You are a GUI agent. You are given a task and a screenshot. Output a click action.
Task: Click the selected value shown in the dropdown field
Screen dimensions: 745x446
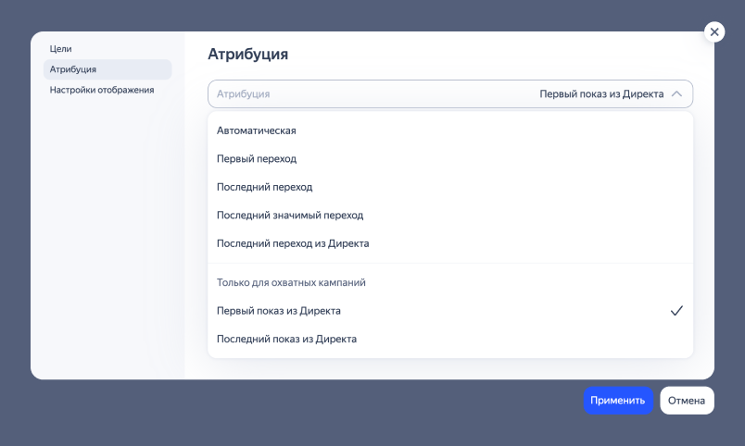coord(601,94)
